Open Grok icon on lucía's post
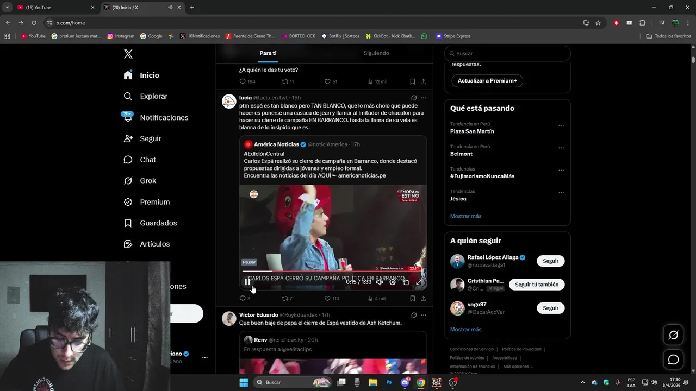Viewport: 696px width, 391px height. [414, 98]
